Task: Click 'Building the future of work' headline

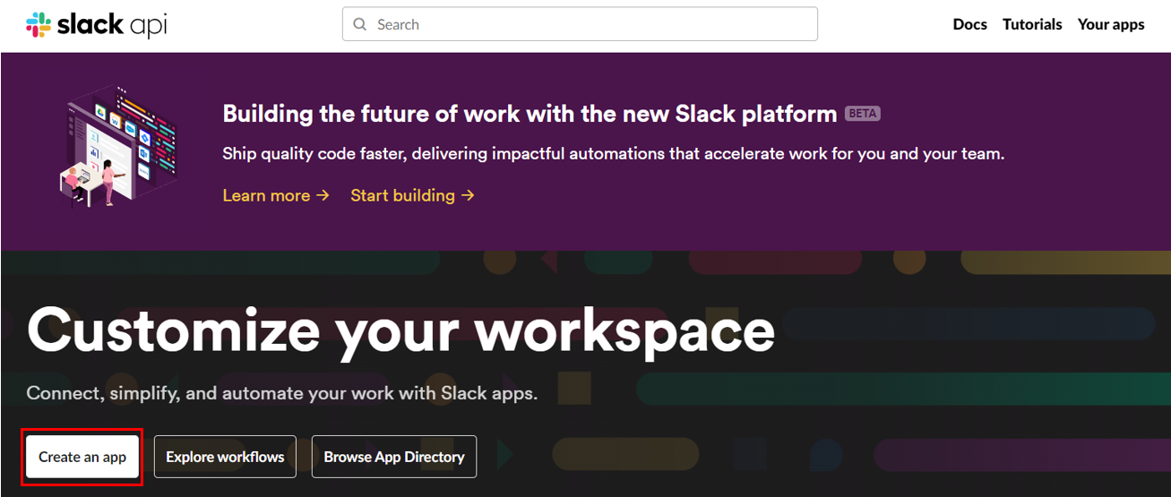Action: pyautogui.click(x=530, y=114)
